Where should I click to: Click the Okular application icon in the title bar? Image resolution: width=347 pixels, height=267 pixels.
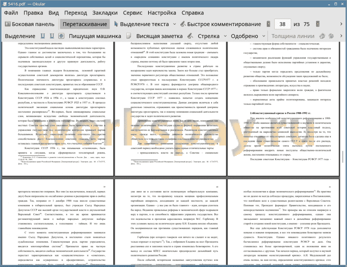(5, 4)
